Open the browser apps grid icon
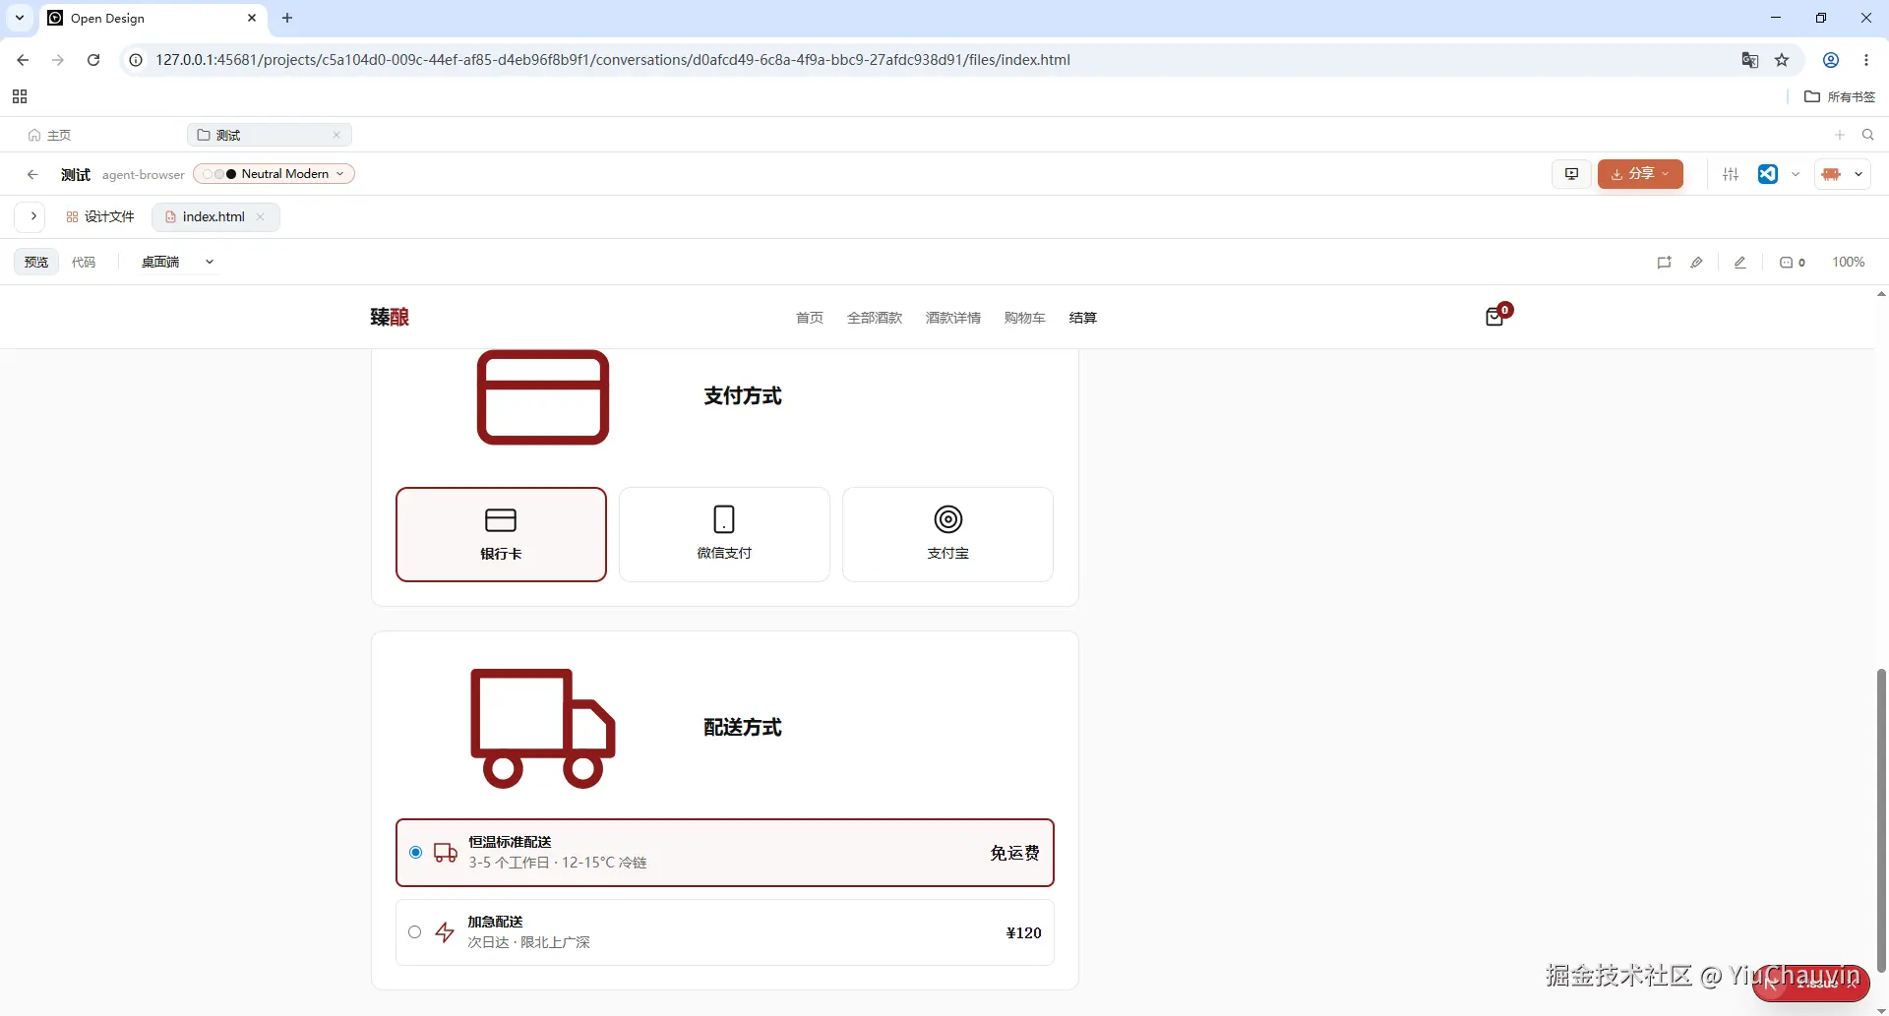Screen dimensions: 1889x1016 (x=20, y=96)
